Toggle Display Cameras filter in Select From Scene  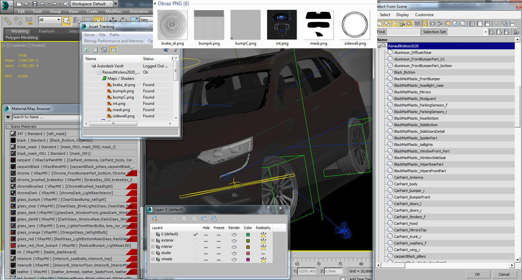[x=402, y=24]
